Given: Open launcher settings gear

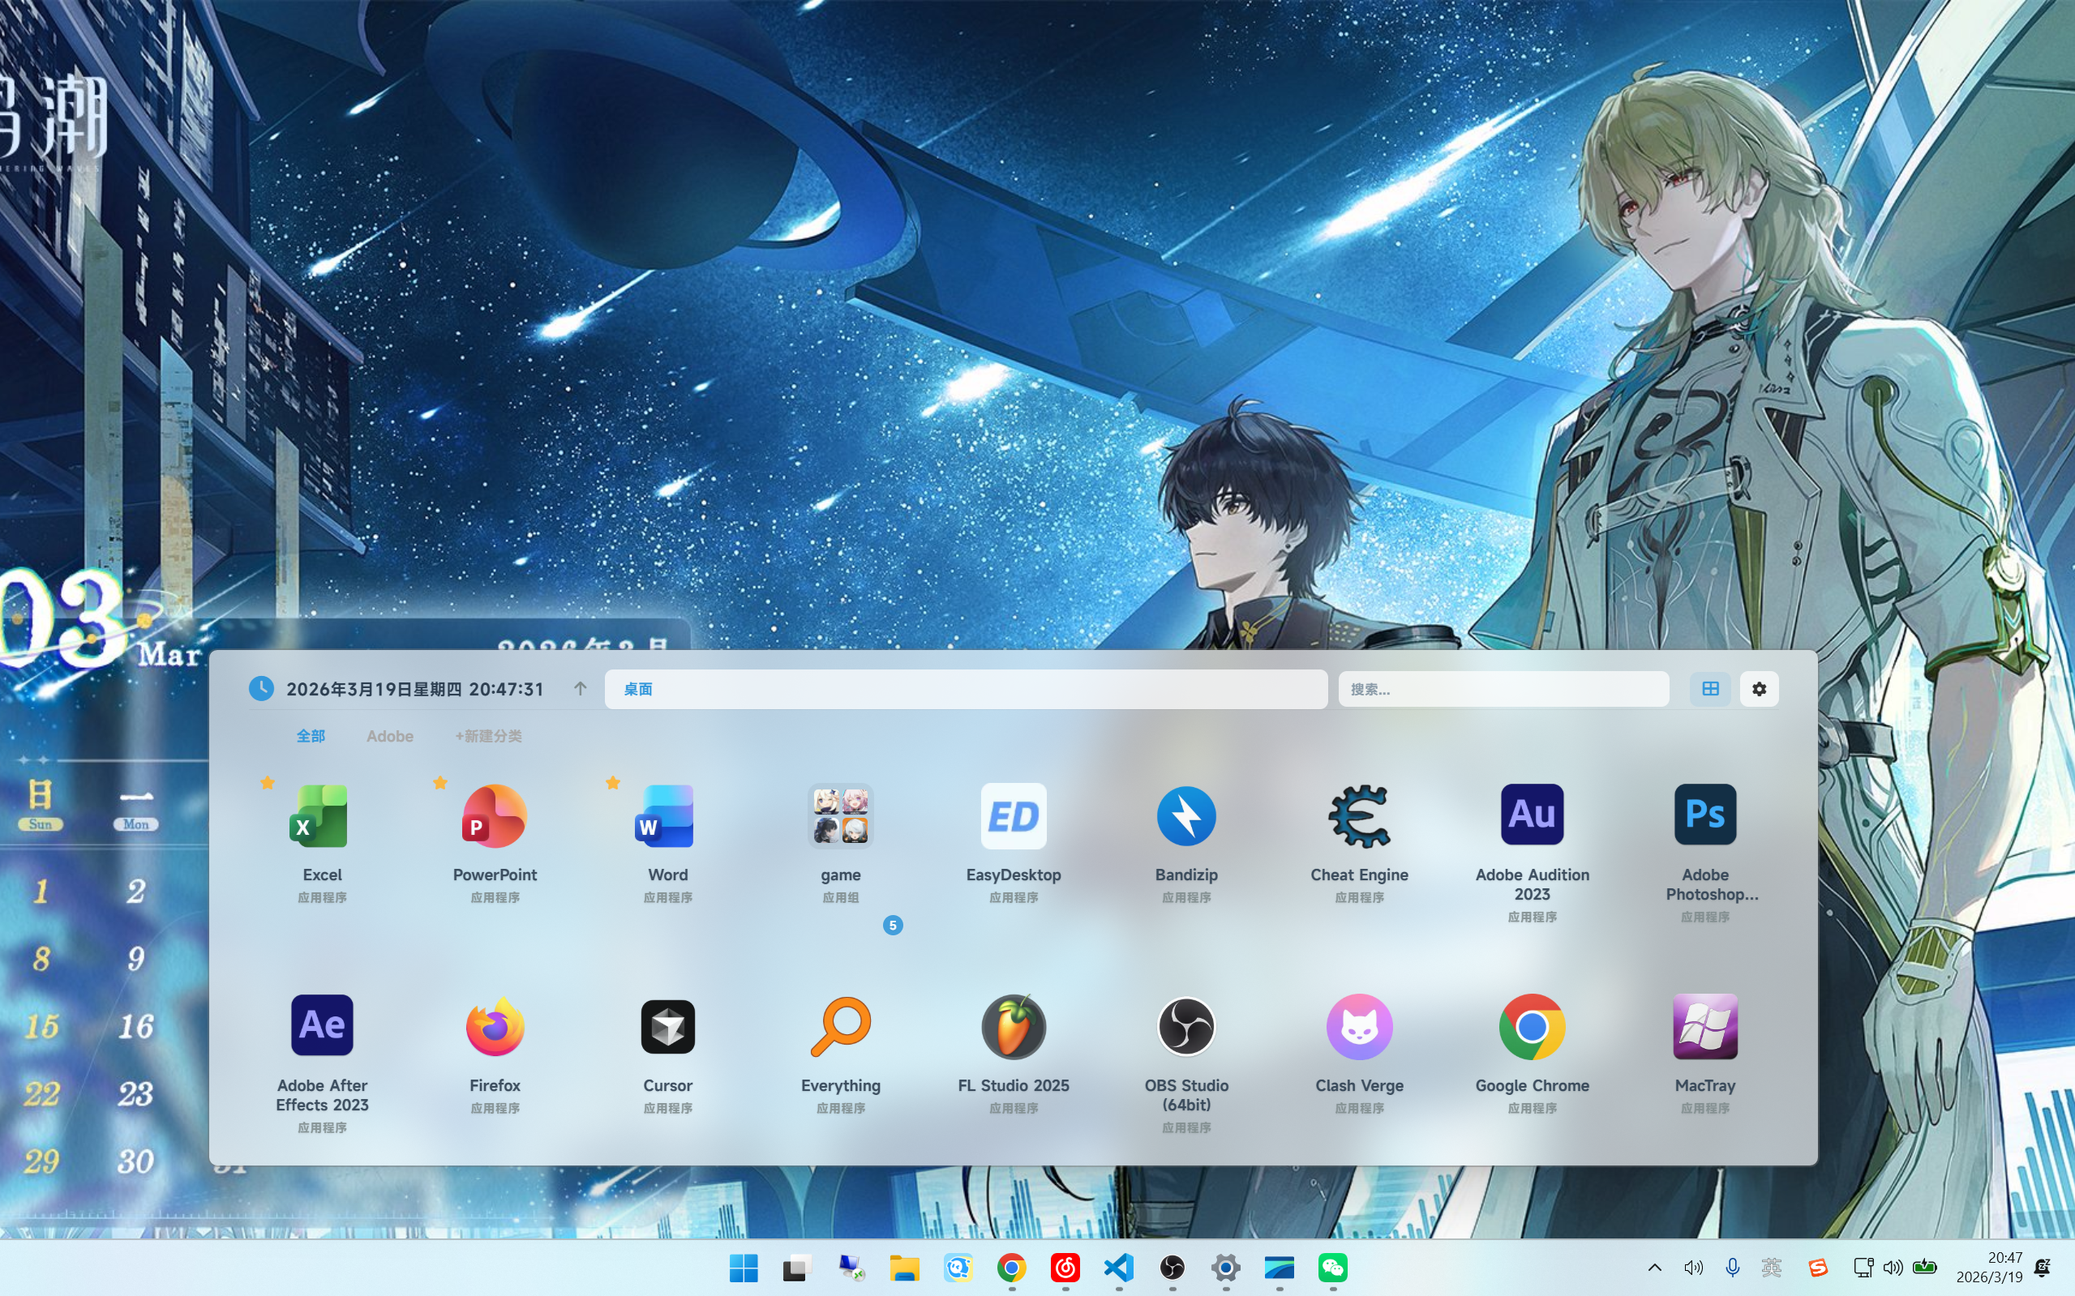Looking at the screenshot, I should tap(1759, 689).
